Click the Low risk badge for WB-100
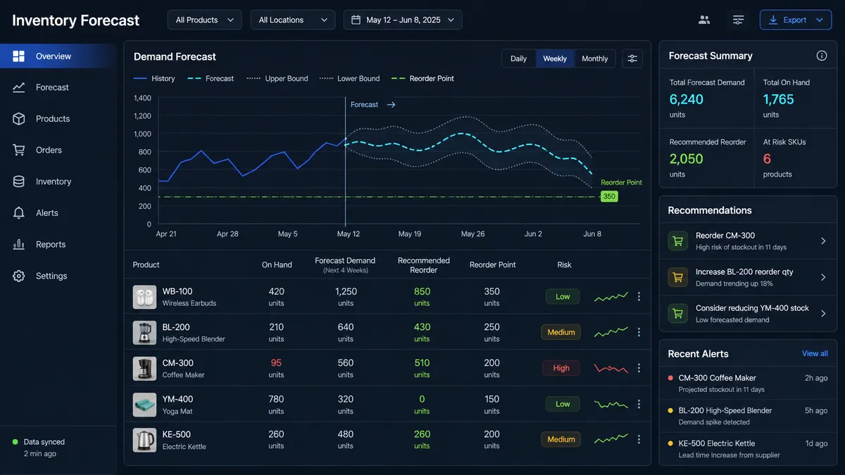The width and height of the screenshot is (845, 475). pos(563,296)
